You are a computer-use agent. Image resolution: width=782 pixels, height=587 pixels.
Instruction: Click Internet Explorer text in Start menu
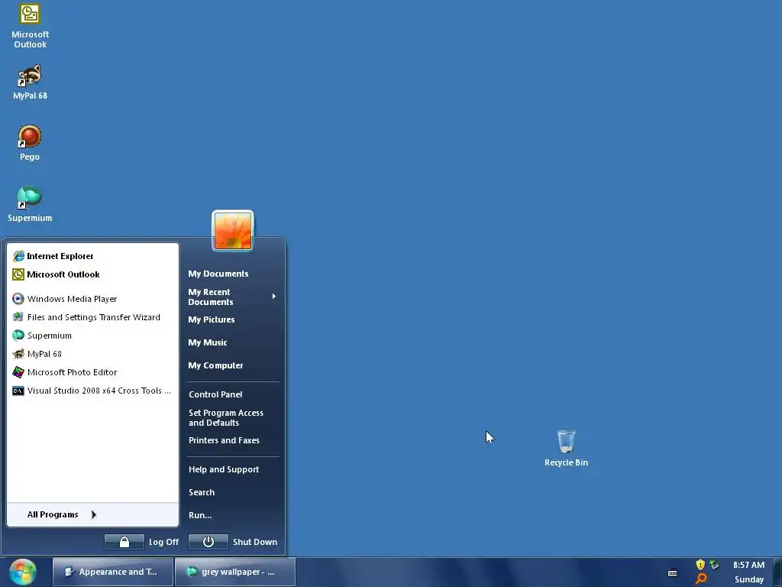60,256
